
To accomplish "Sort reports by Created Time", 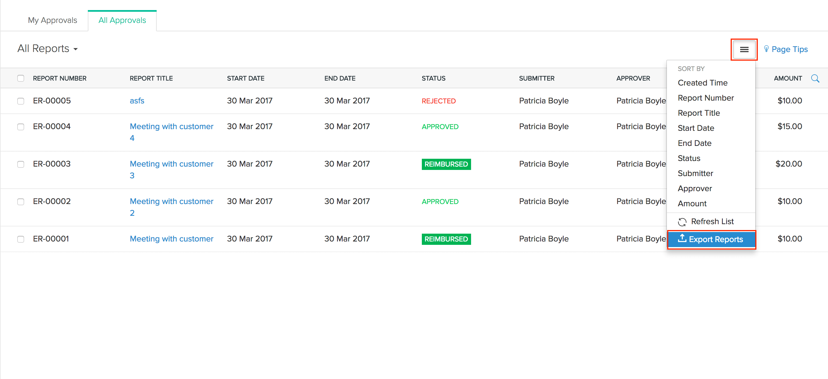I will (703, 82).
